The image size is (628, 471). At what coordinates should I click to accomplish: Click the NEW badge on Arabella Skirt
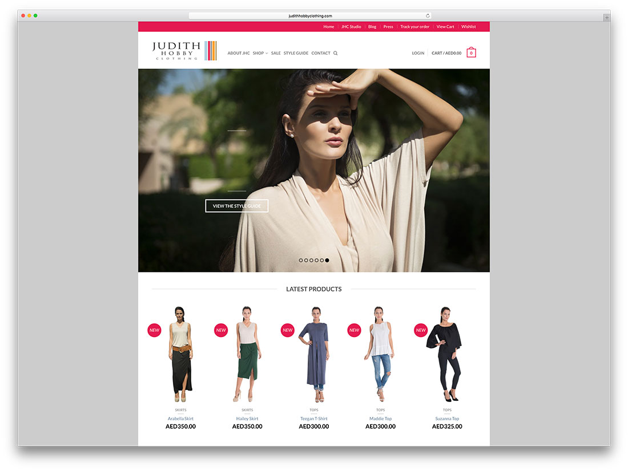154,330
